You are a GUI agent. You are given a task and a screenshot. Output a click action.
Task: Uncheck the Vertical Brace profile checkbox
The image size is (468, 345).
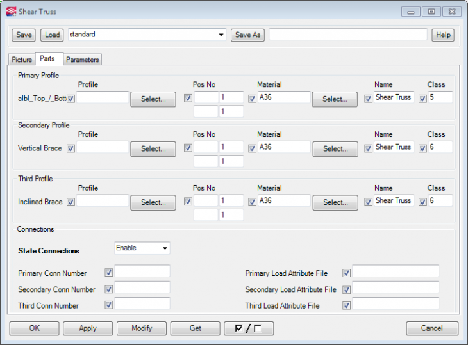pos(71,148)
